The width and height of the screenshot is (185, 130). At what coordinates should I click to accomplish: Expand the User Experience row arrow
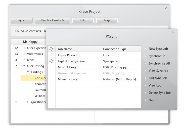(24, 48)
